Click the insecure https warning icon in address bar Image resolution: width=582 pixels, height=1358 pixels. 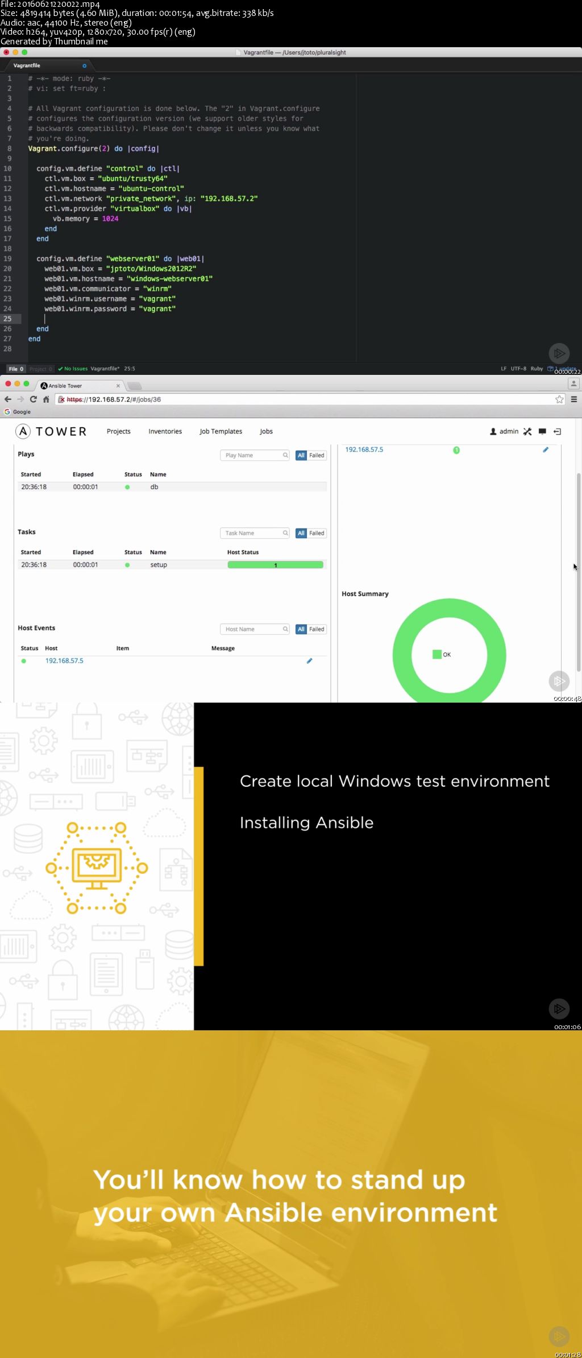point(61,399)
